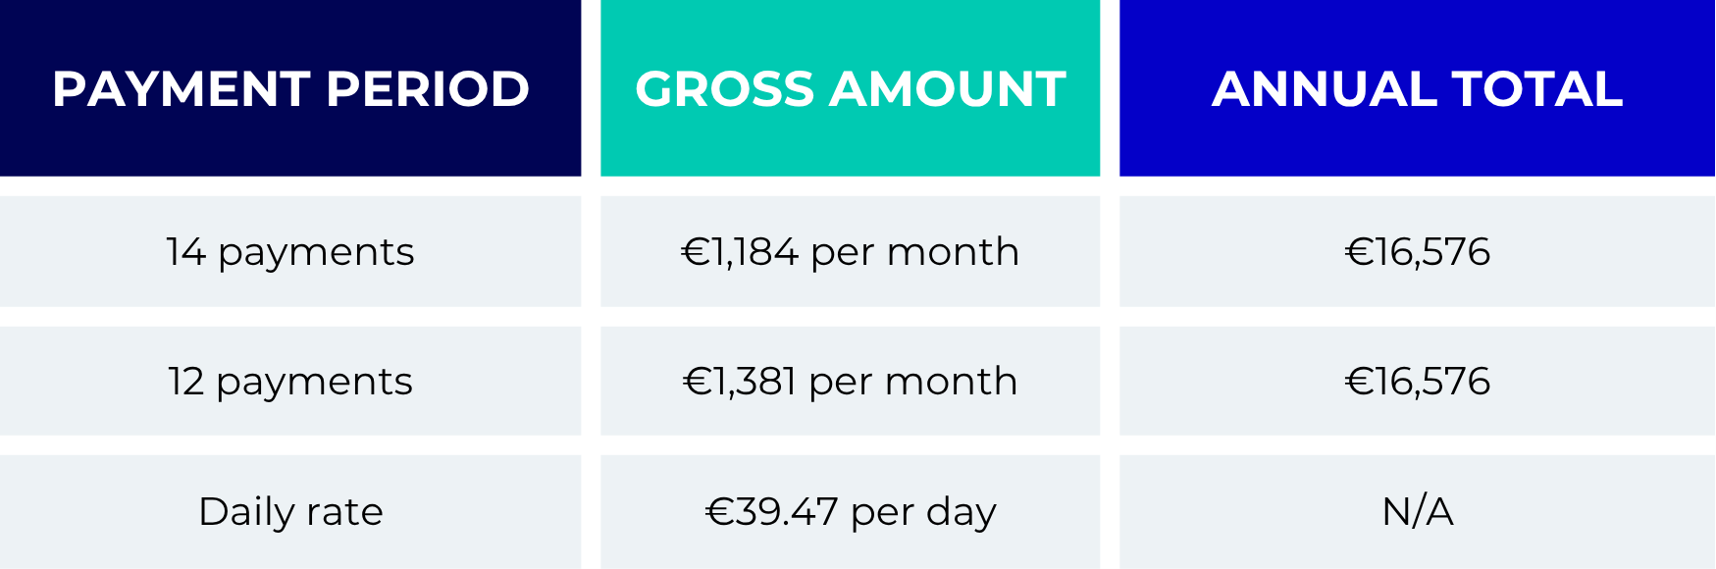Click the word PAYMENT in the header
Screen dimensions: 1716x569
click(182, 89)
